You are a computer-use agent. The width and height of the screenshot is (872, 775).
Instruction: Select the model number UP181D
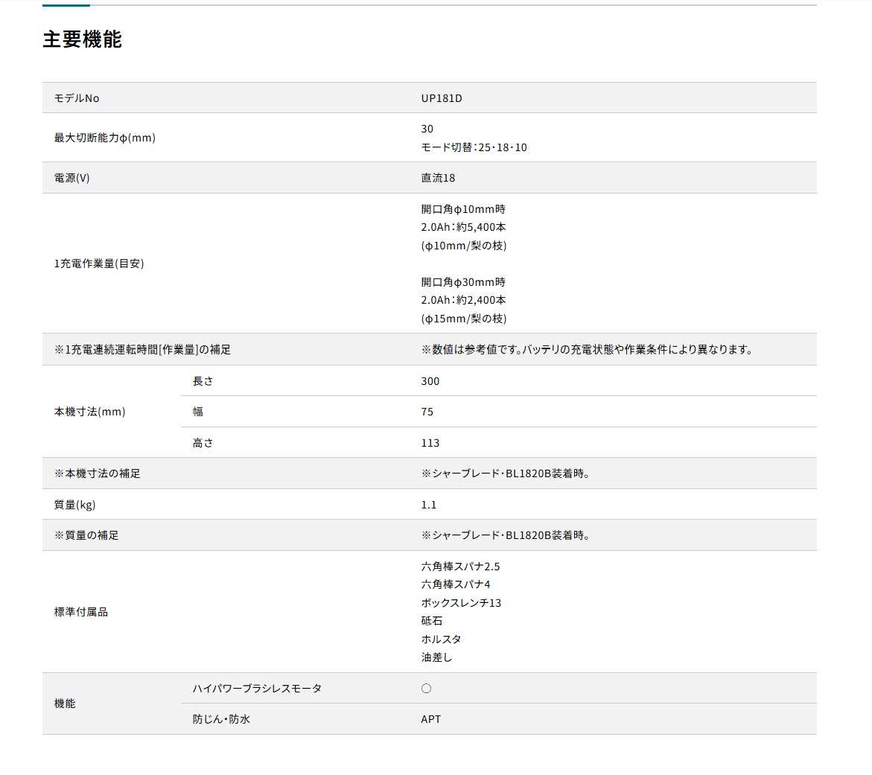[442, 98]
